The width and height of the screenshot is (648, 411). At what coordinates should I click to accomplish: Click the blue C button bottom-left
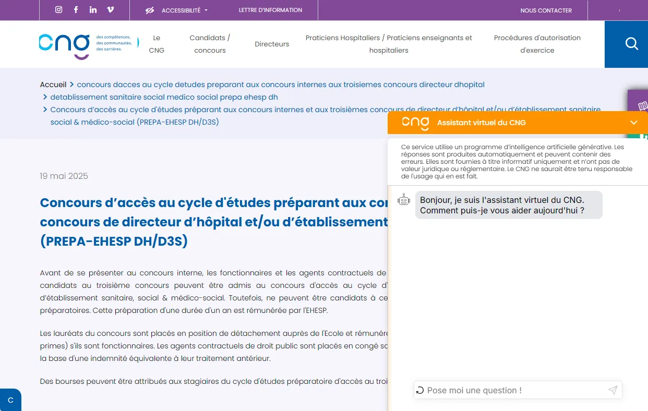(x=10, y=400)
